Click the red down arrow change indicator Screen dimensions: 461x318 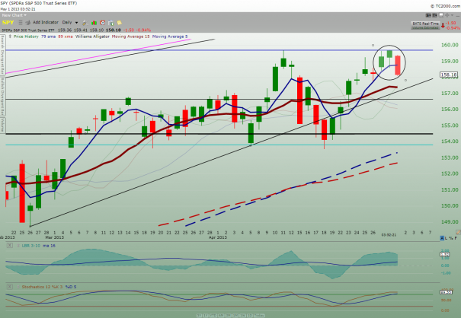pyautogui.click(x=443, y=26)
